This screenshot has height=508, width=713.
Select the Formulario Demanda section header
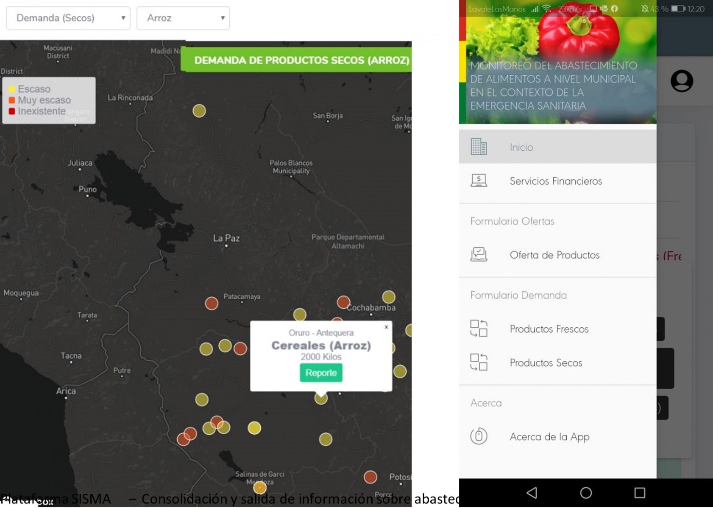click(519, 295)
